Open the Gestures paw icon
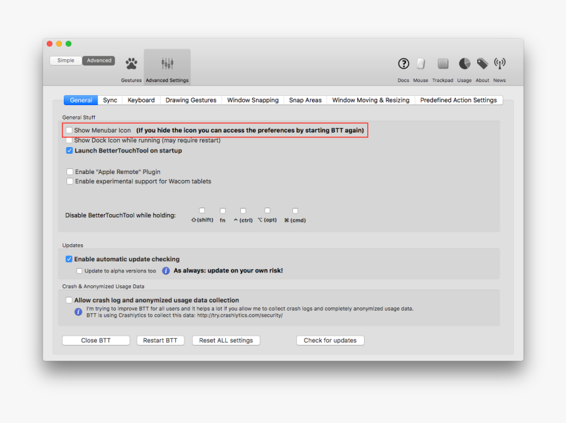Viewport: 566px width, 423px height. pyautogui.click(x=132, y=64)
